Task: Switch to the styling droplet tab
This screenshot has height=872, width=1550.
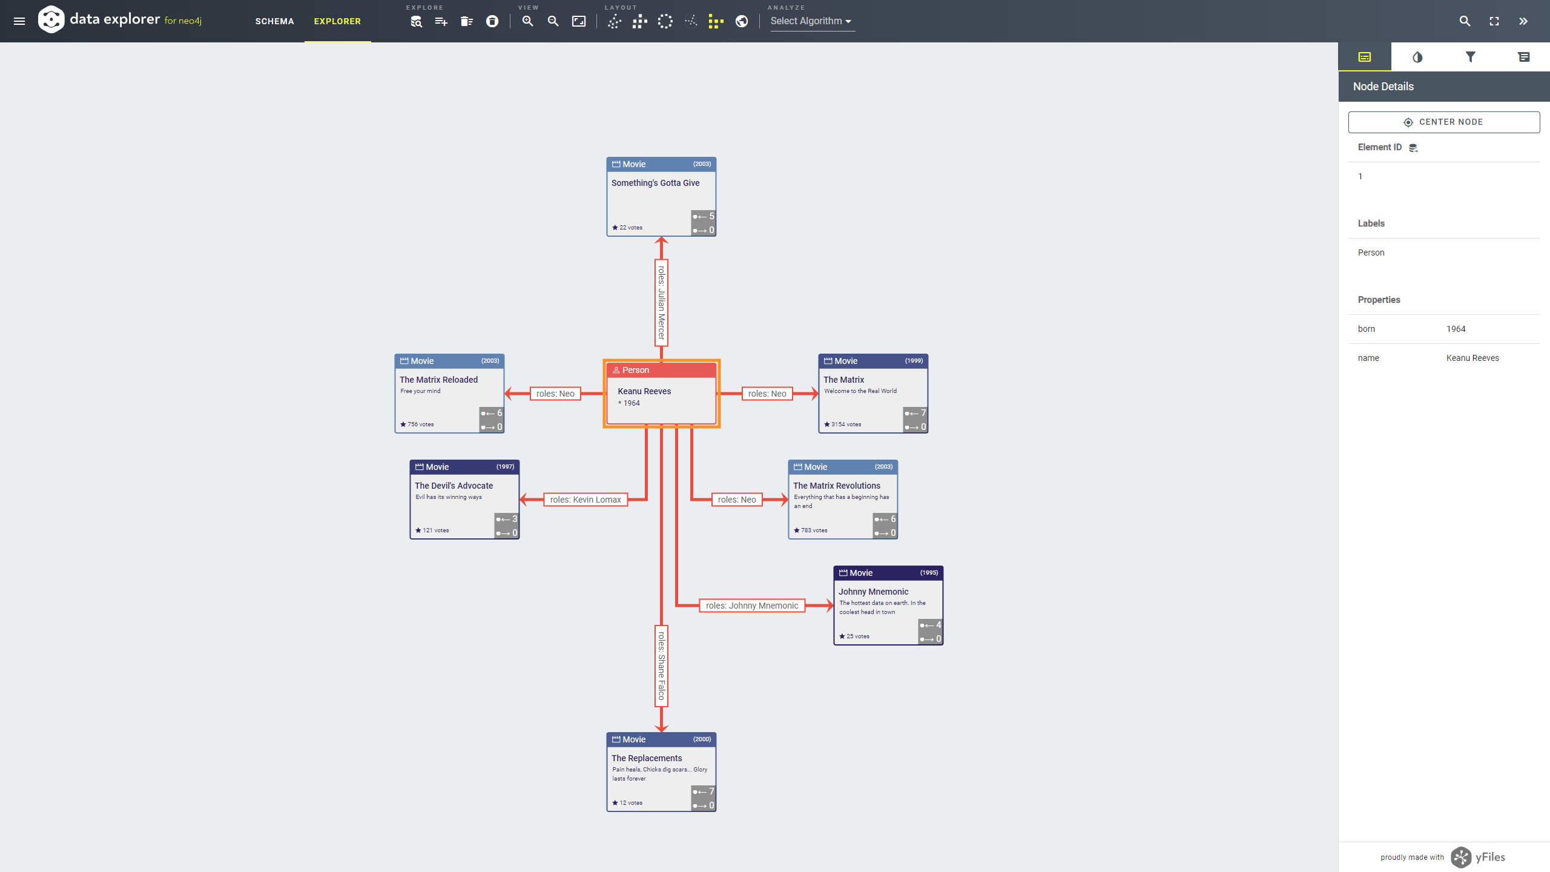Action: coord(1417,56)
